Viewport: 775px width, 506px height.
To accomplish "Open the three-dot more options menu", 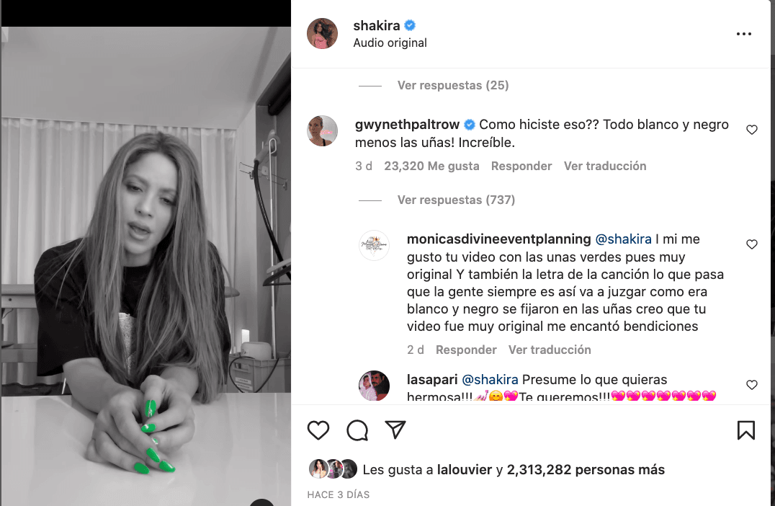I will point(744,34).
